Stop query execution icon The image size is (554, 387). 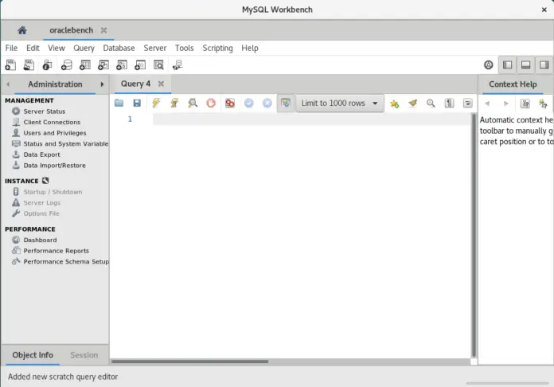[211, 104]
